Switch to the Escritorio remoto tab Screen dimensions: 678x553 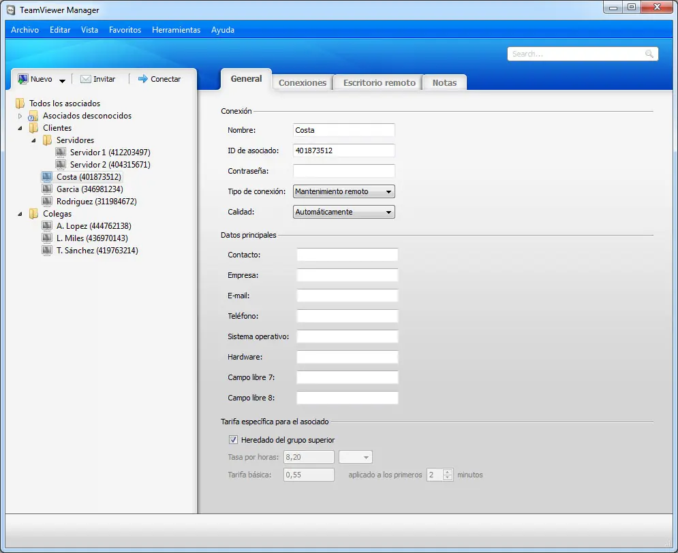380,82
